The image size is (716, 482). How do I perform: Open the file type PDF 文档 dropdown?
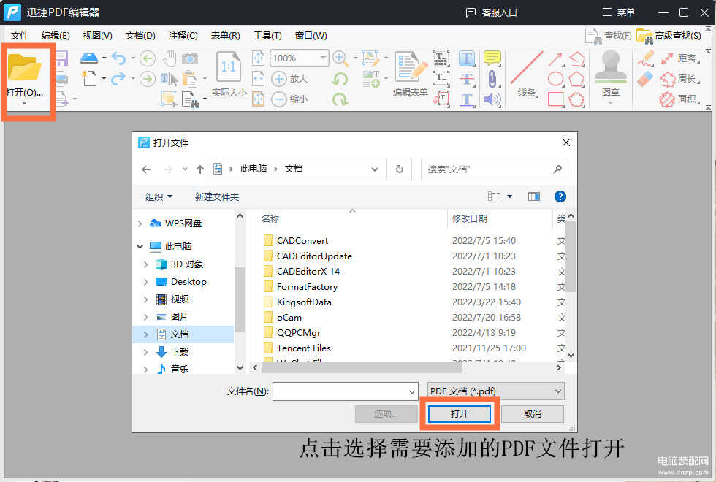click(496, 391)
